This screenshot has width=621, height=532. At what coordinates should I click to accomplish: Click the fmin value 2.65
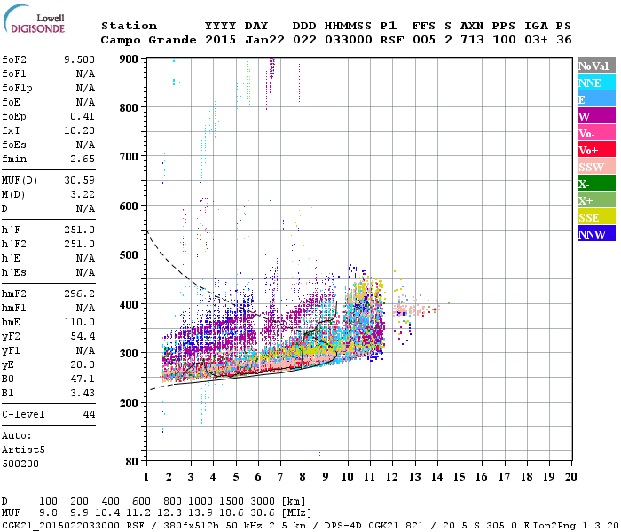click(83, 159)
